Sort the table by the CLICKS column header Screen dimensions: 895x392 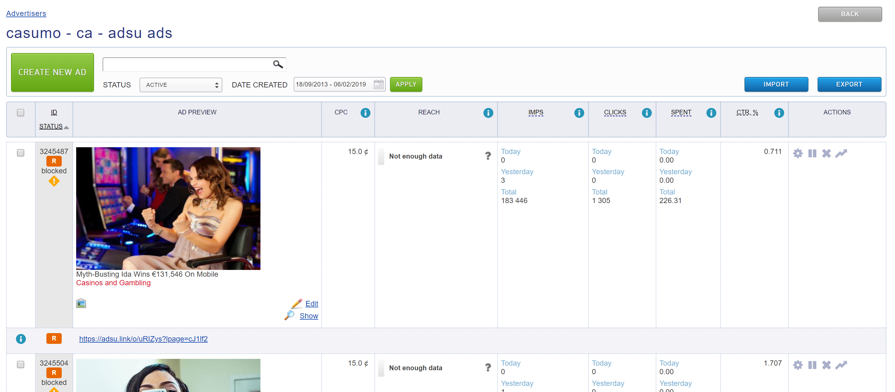(x=615, y=112)
